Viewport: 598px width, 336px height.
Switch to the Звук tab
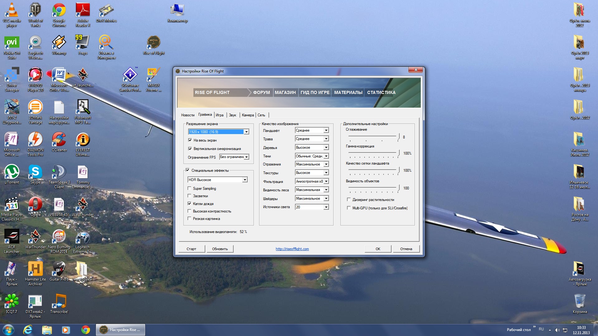(232, 115)
